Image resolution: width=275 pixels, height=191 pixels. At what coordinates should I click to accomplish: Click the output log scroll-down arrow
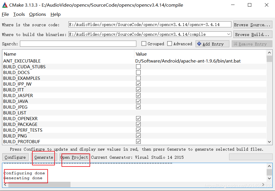(270, 178)
